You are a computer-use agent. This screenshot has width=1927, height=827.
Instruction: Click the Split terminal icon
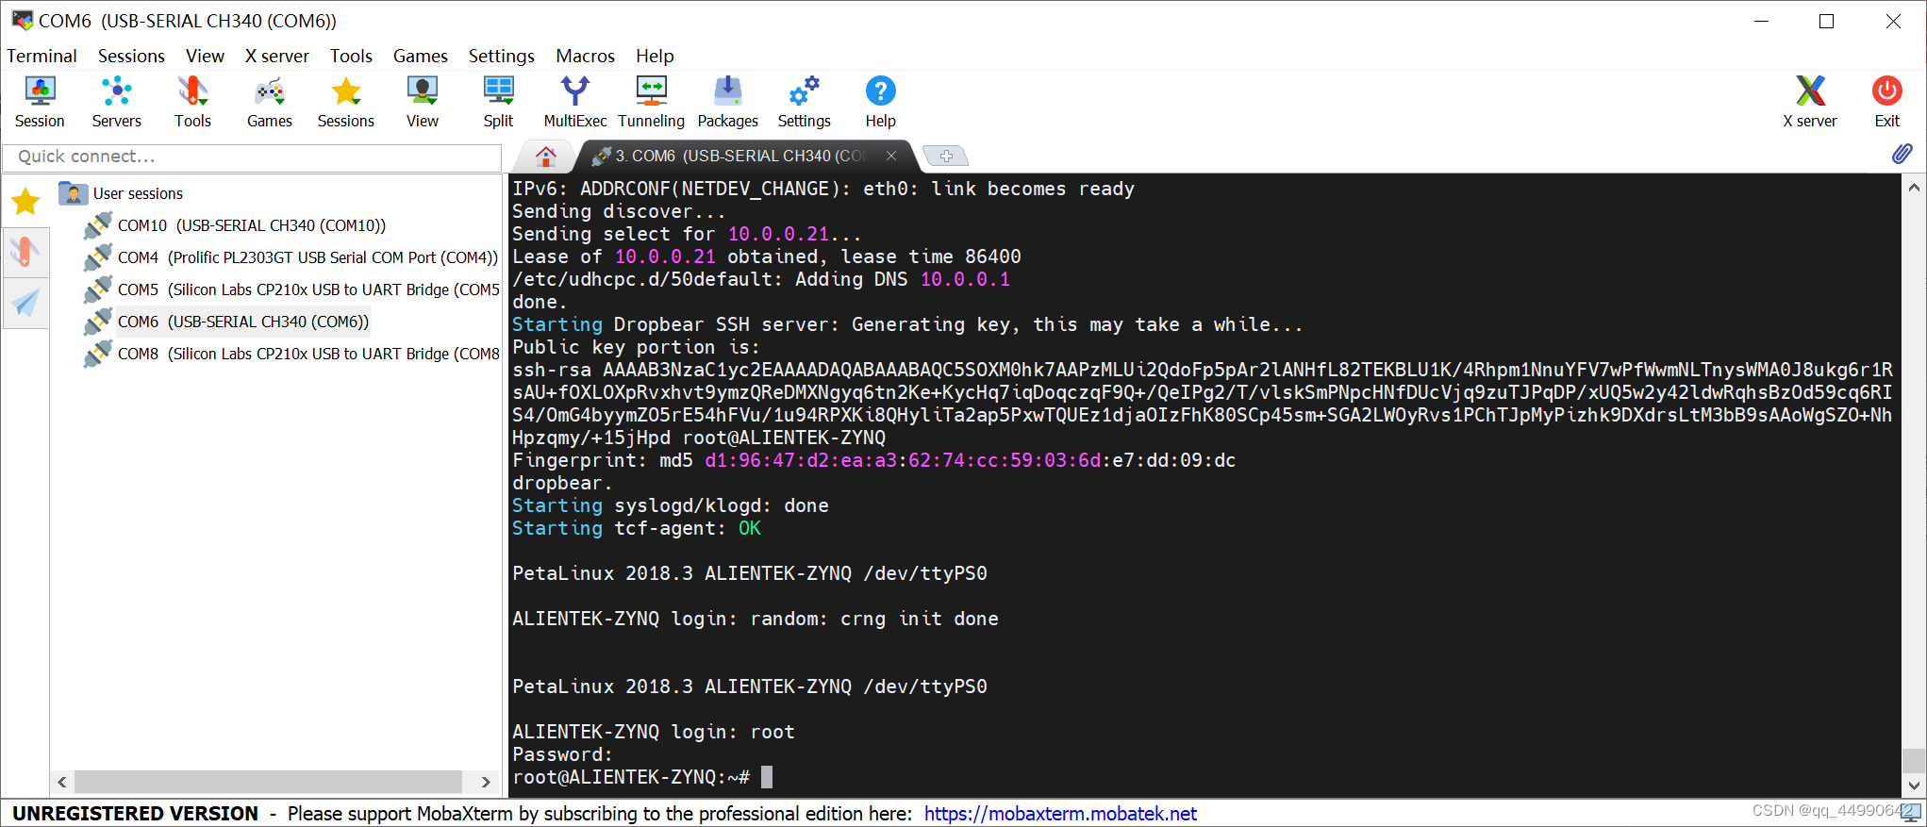pos(498,102)
